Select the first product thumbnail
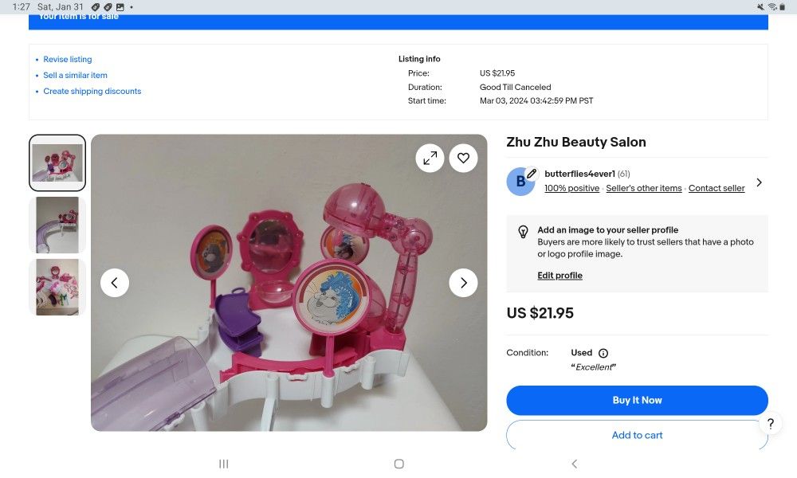This screenshot has height=478, width=797. (57, 163)
